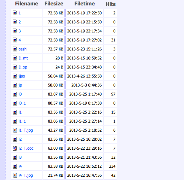The width and height of the screenshot is (184, 180).
Task: Click the document icon for l2_T.doc
Action: (x=15, y=148)
